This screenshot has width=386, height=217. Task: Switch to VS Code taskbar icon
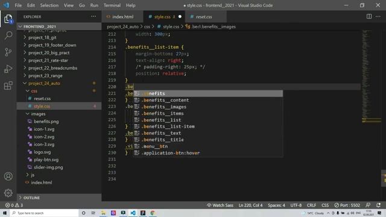133,213
